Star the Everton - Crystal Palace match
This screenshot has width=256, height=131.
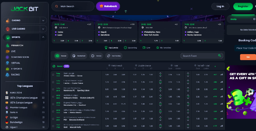click(53, 82)
